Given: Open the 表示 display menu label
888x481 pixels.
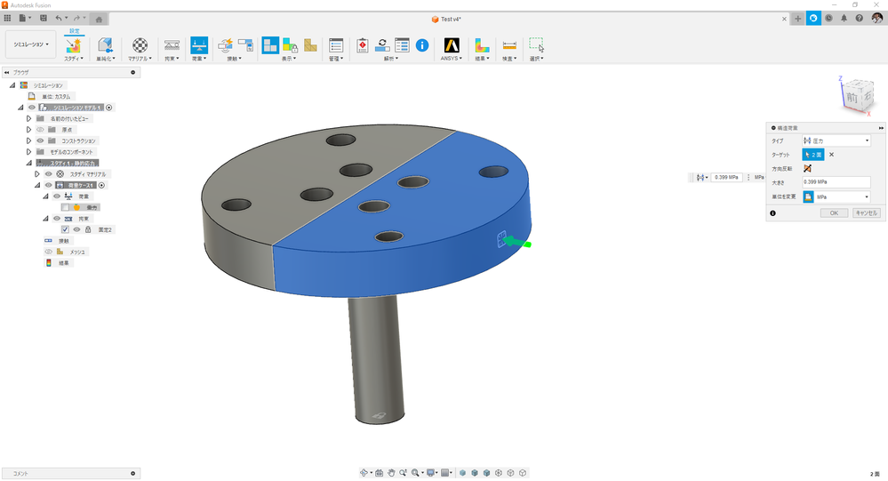Looking at the screenshot, I should point(289,59).
